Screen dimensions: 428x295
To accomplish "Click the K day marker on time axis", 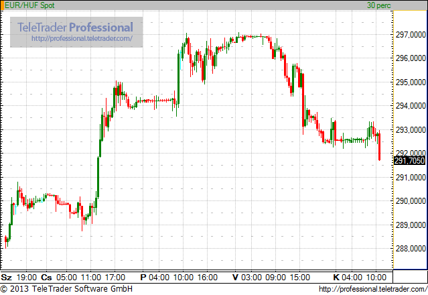I will 336,278.
